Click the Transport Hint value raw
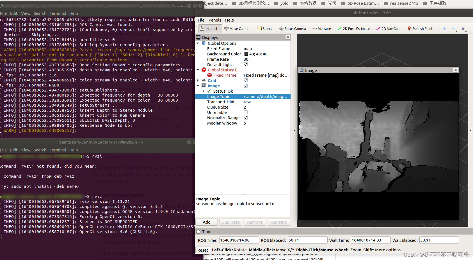This screenshot has height=260, width=473. [x=247, y=102]
